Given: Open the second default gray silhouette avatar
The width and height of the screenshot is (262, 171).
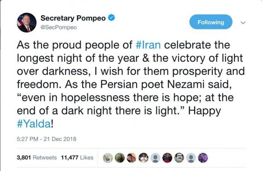Looking at the screenshot, I should [191, 158].
